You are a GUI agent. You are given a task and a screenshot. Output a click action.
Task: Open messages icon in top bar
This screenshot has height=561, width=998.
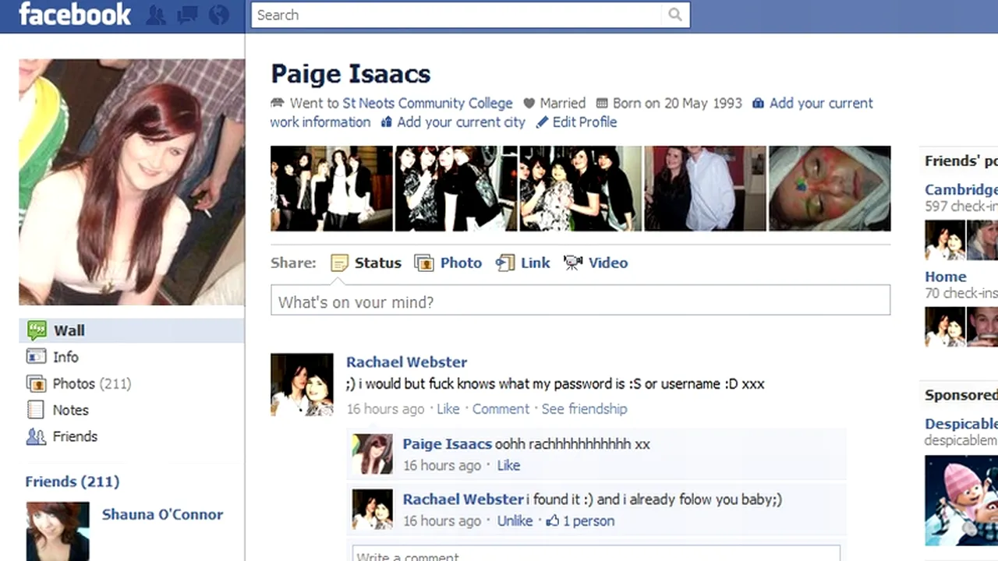coord(187,15)
